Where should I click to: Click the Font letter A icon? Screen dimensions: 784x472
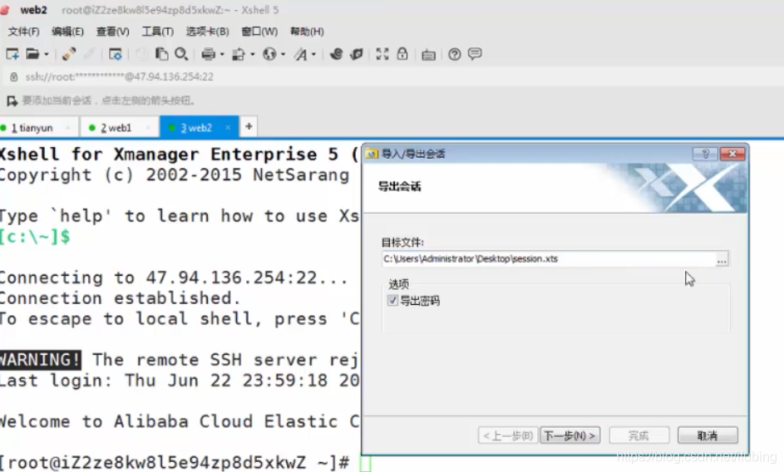coord(301,53)
